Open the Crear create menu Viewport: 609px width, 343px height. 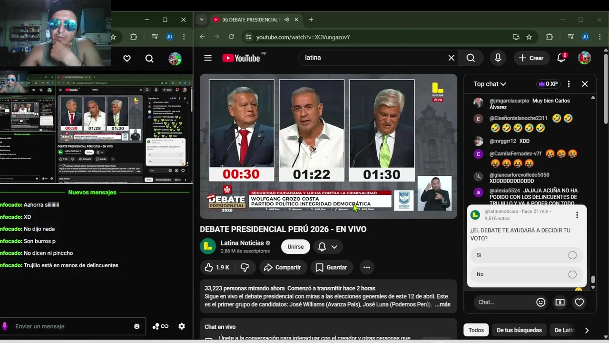click(x=531, y=58)
